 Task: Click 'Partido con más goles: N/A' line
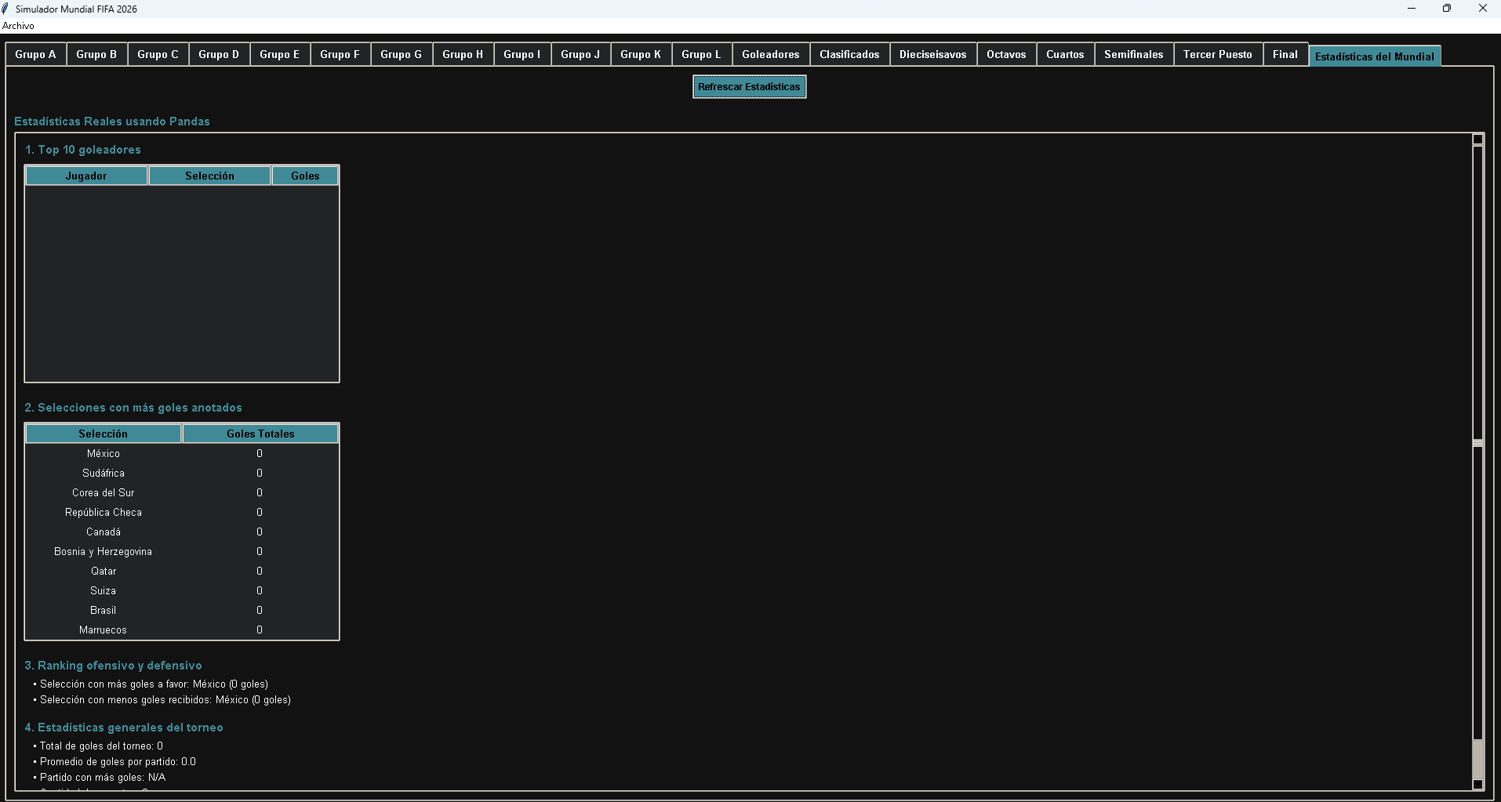(x=100, y=778)
